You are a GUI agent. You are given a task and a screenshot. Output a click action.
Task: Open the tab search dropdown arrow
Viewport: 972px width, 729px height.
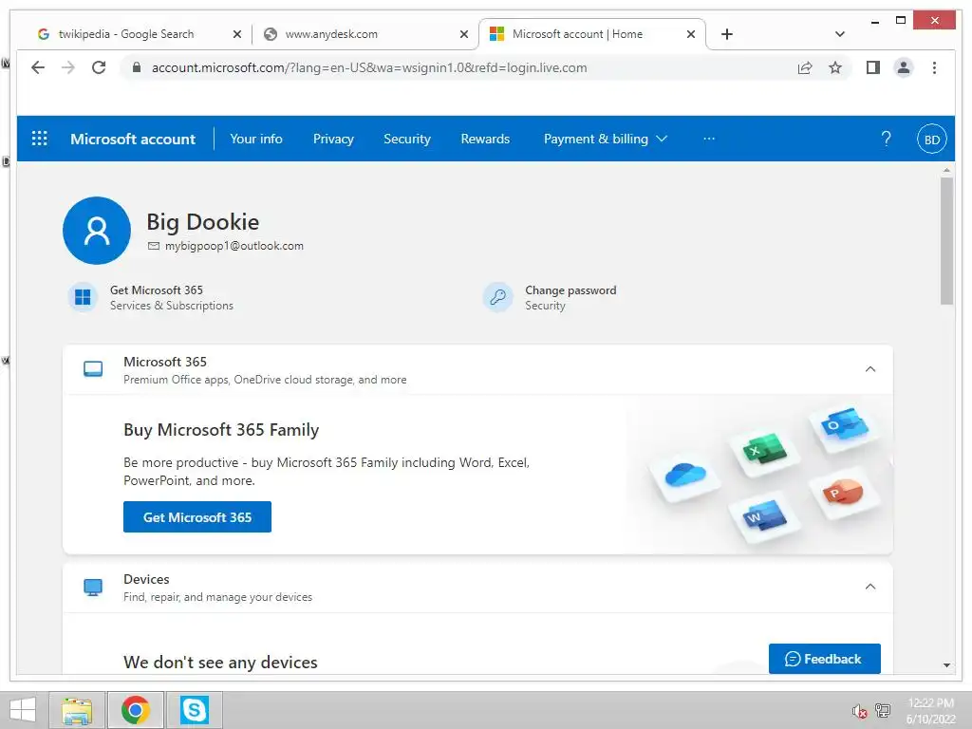840,34
